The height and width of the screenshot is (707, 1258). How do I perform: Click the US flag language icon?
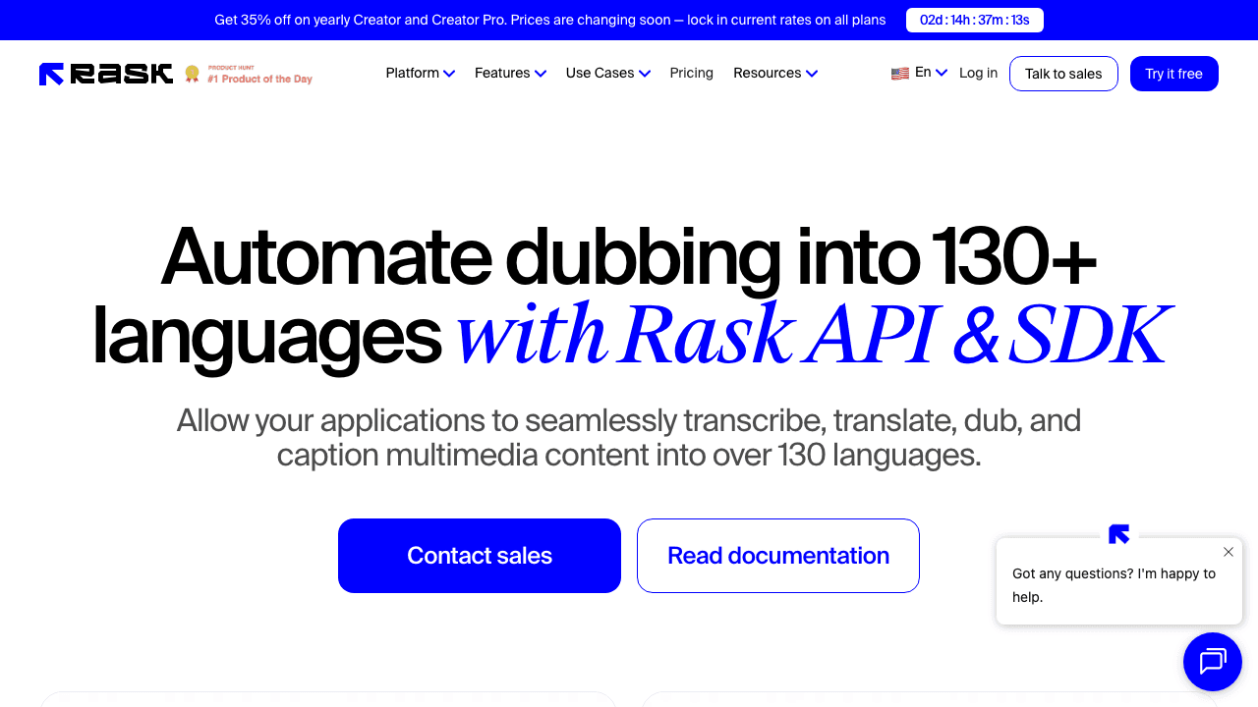(x=899, y=72)
